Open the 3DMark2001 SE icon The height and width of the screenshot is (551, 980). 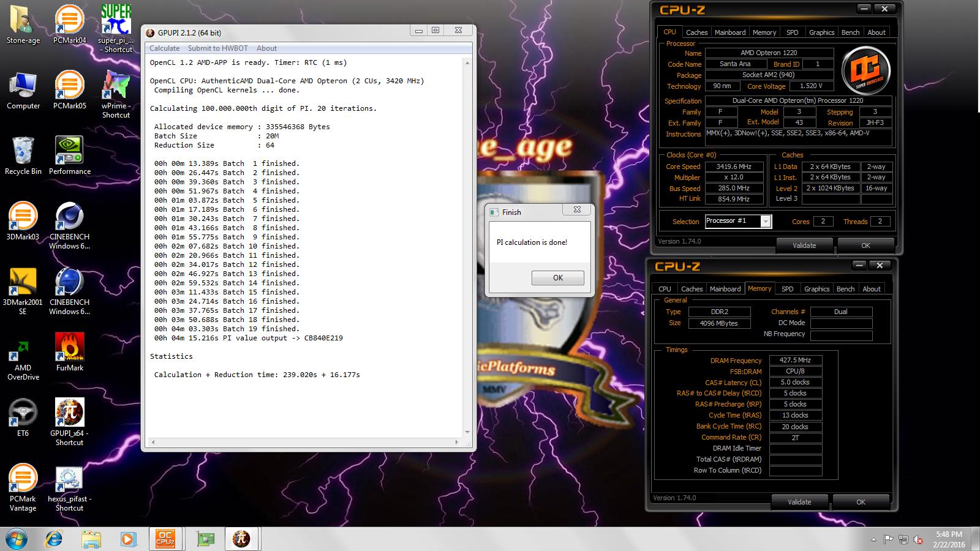(x=23, y=291)
